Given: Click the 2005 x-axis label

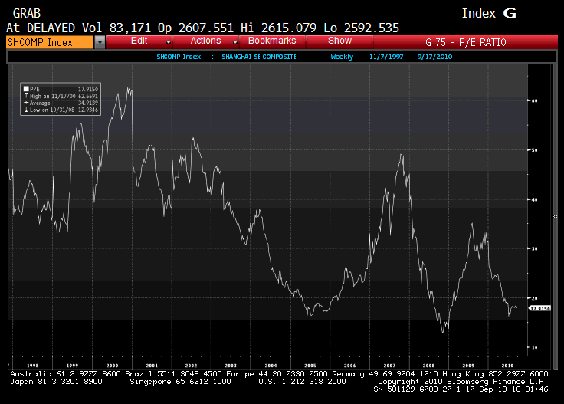Looking at the screenshot, I should click(x=310, y=366).
